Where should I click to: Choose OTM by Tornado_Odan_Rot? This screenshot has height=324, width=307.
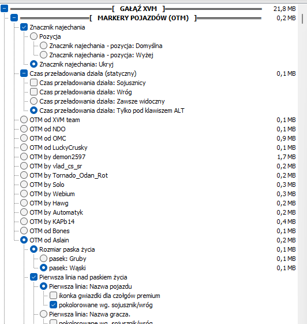coord(24,175)
